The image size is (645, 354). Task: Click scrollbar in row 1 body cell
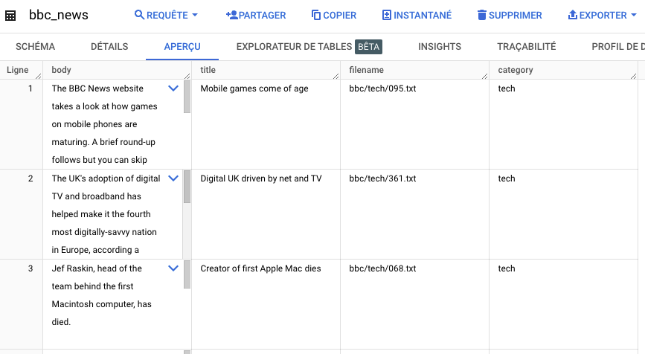187,97
